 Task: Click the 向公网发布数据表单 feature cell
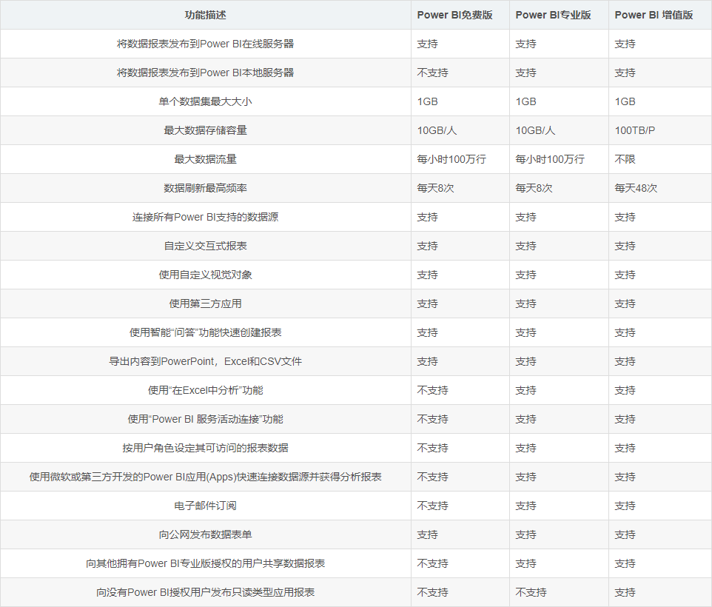[205, 534]
